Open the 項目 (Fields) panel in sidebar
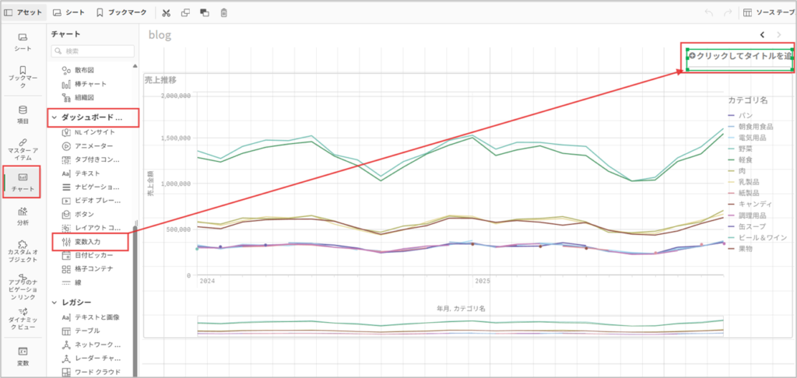The image size is (797, 378). [23, 114]
